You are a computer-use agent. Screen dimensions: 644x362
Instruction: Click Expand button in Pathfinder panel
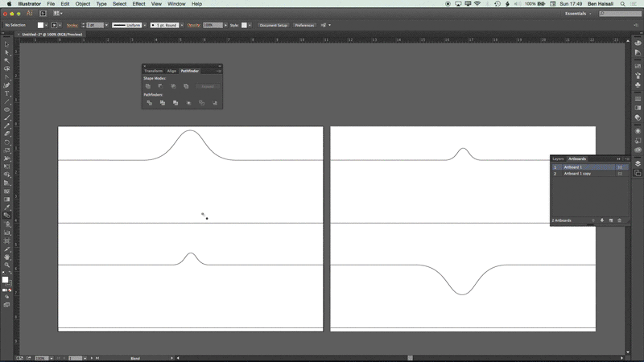point(208,86)
